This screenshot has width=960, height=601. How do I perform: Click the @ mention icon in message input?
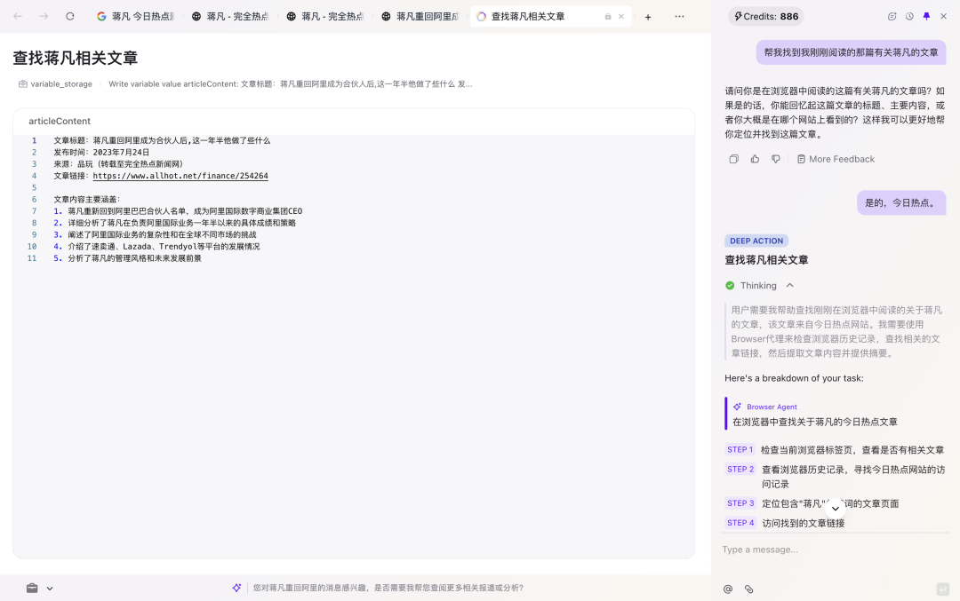point(728,589)
